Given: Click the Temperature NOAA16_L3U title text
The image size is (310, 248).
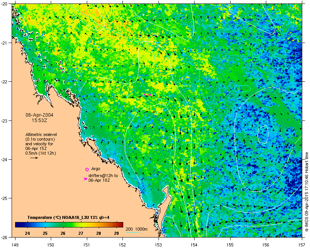Looking at the screenshot, I should (69, 217).
